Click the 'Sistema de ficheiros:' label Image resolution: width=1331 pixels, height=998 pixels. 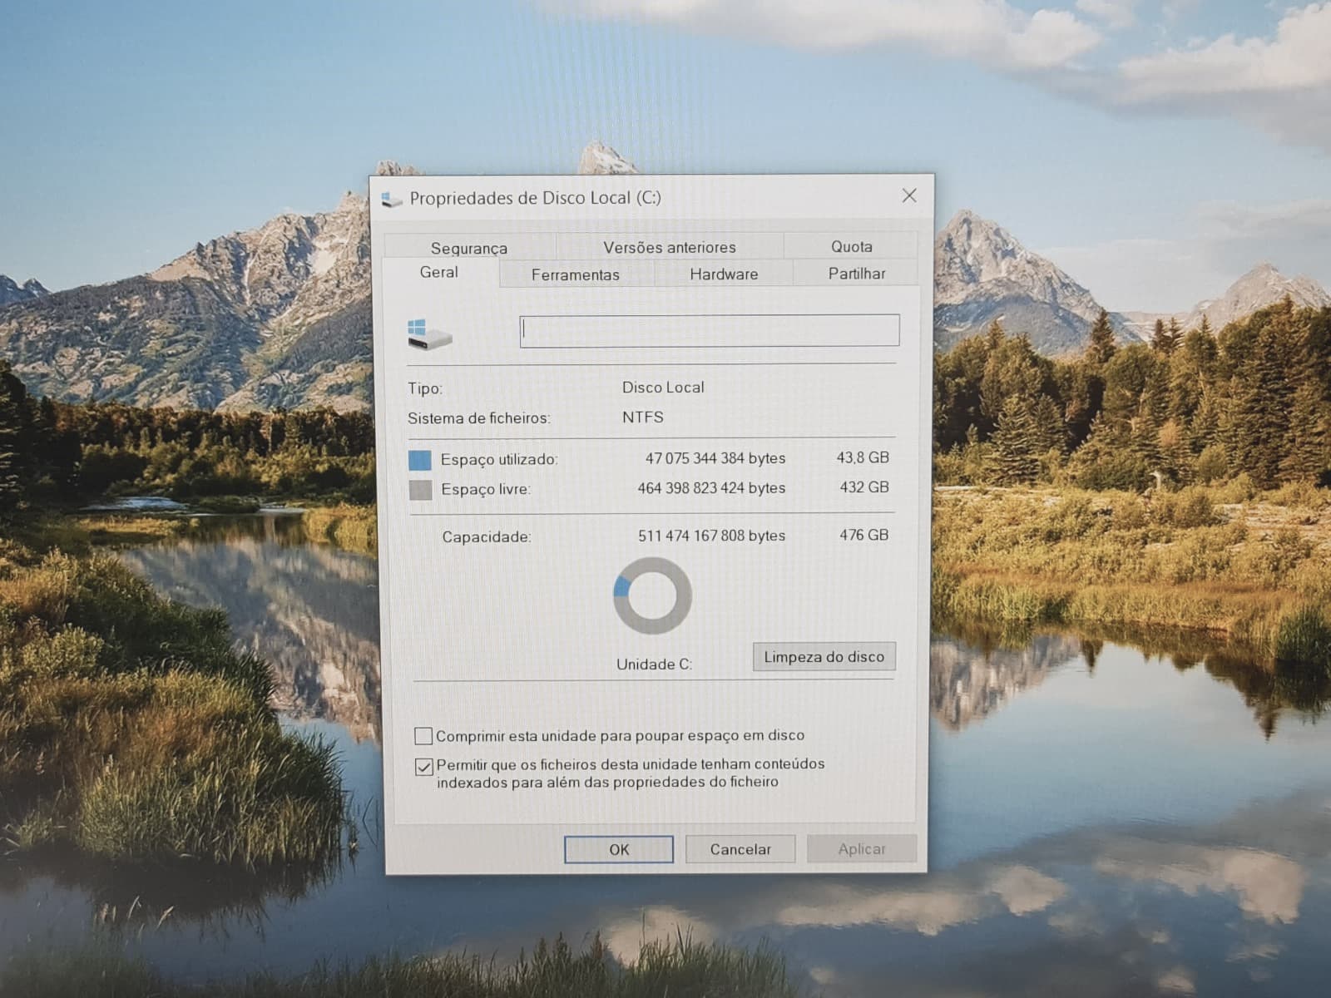click(x=479, y=418)
